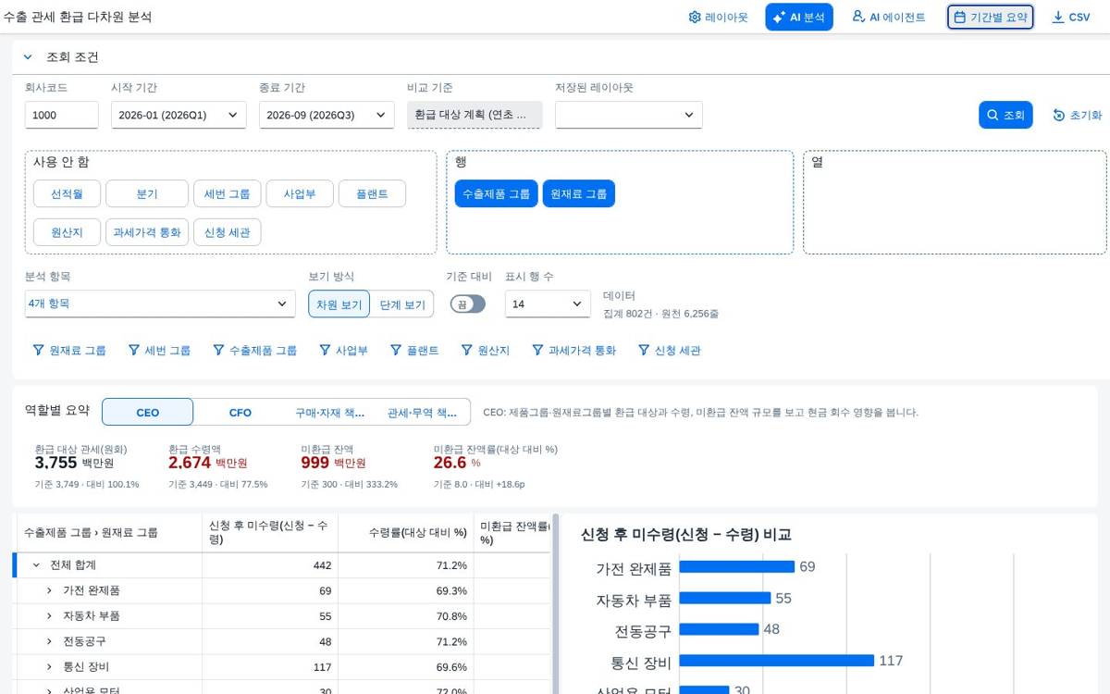Image resolution: width=1110 pixels, height=694 pixels.
Task: Pick the unused 과세가격 통화 chip
Action: pos(147,232)
